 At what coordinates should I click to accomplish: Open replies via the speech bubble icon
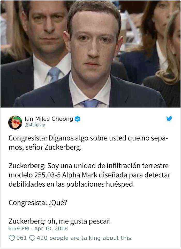(32, 238)
